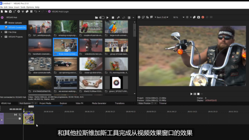Open the Tools menu
Viewport: 249px width, 140px height.
click(23, 7)
